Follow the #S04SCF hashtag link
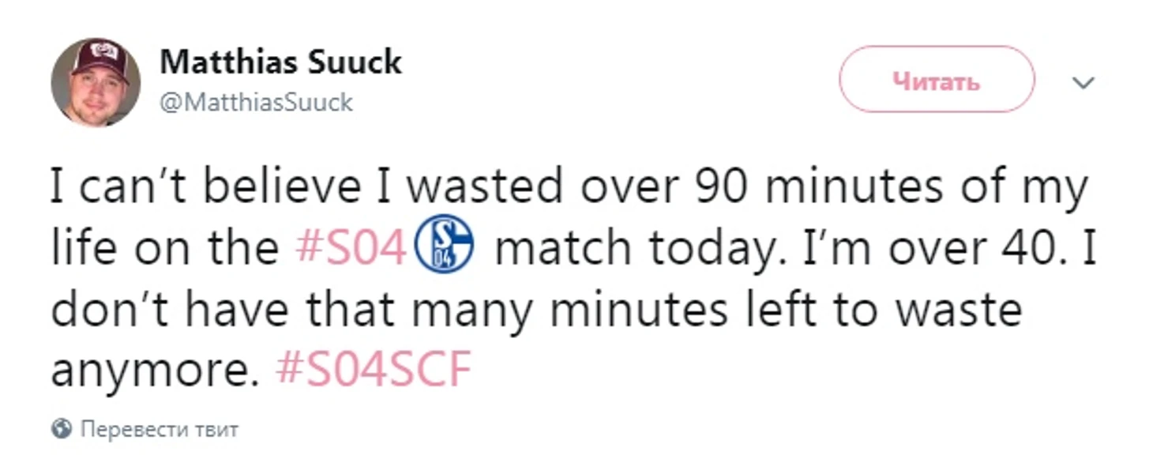1153x459 pixels. click(374, 369)
